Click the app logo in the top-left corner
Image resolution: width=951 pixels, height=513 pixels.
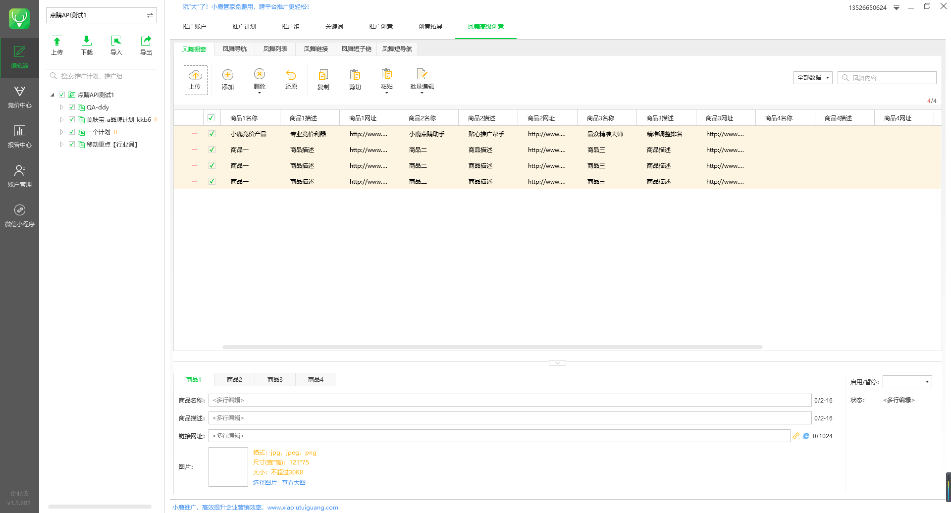click(19, 19)
